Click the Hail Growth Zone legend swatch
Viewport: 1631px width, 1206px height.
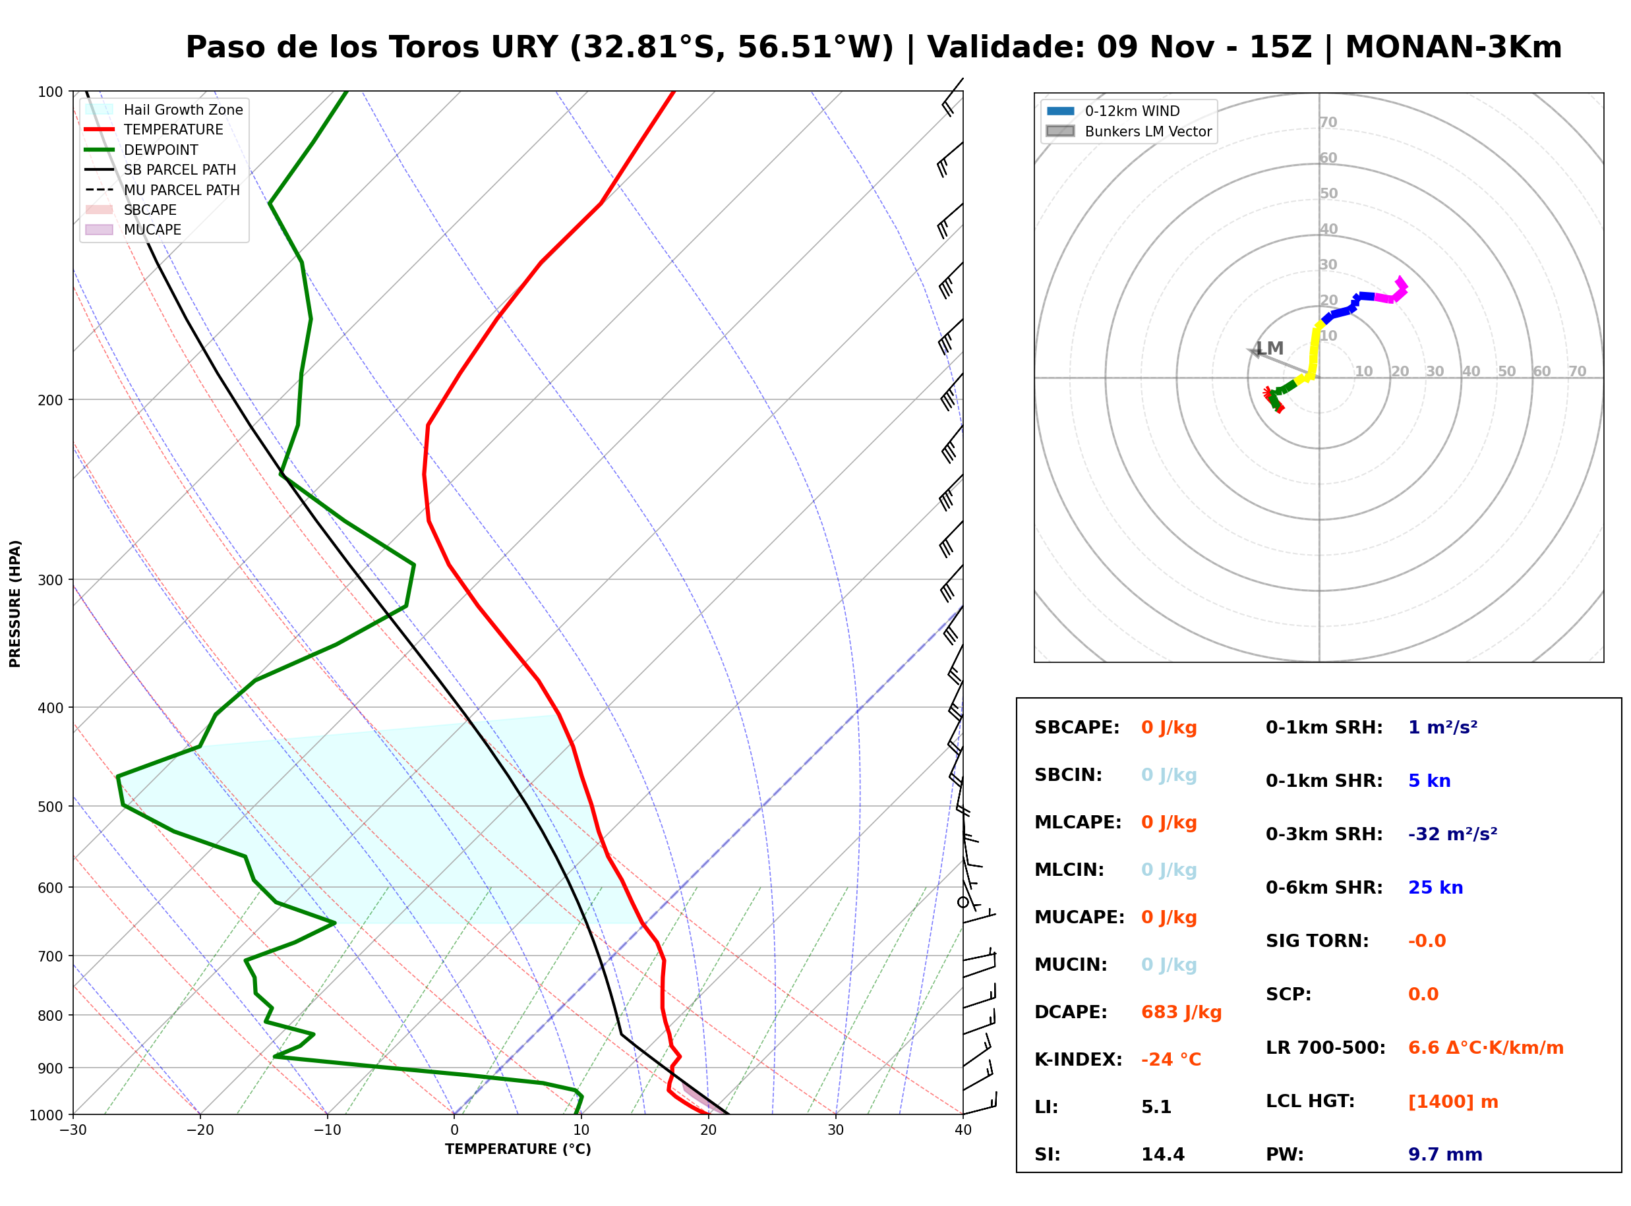point(100,109)
